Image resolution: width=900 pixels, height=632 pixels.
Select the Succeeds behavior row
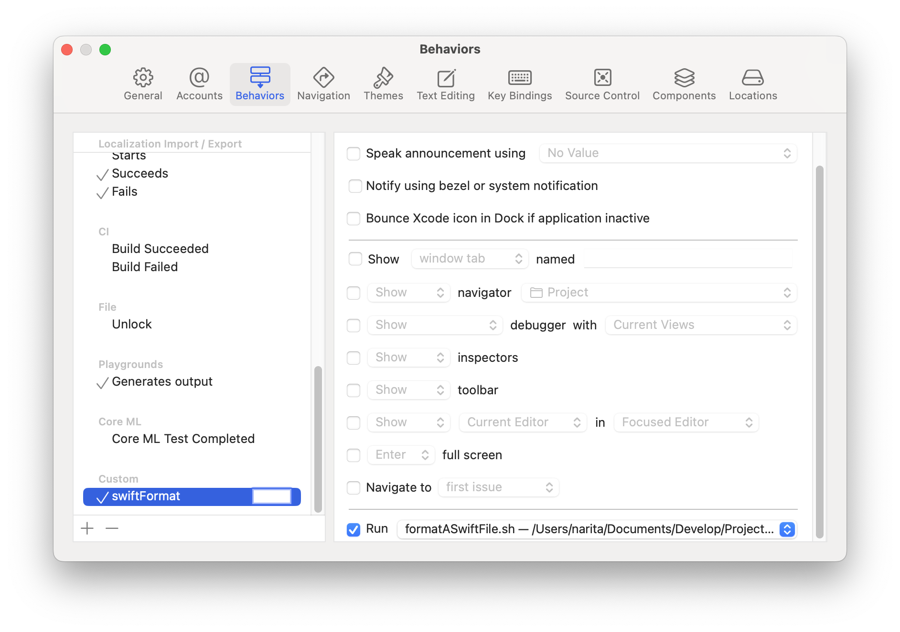tap(192, 174)
